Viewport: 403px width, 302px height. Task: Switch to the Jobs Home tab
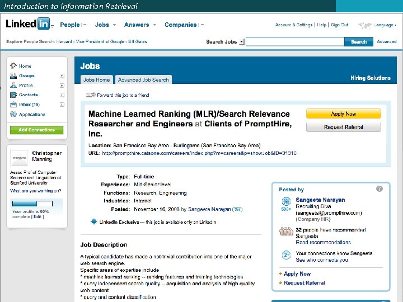pyautogui.click(x=96, y=79)
